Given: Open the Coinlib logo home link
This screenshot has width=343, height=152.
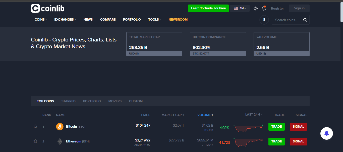Looking at the screenshot, I should point(48,8).
